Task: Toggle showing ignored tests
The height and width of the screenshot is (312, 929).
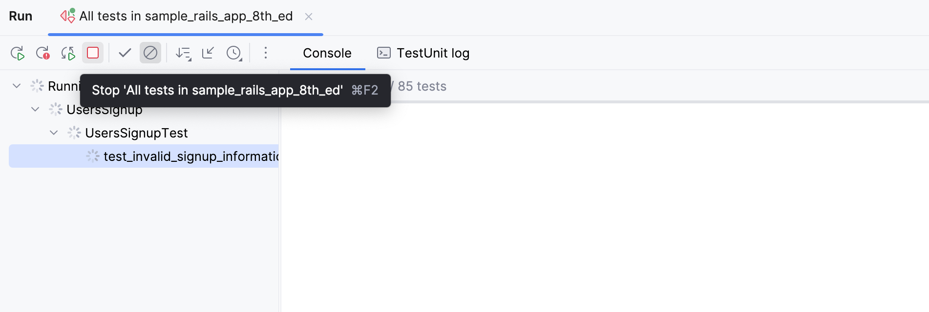Action: click(x=150, y=53)
